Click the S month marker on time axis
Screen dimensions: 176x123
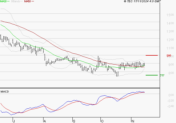point(74,121)
